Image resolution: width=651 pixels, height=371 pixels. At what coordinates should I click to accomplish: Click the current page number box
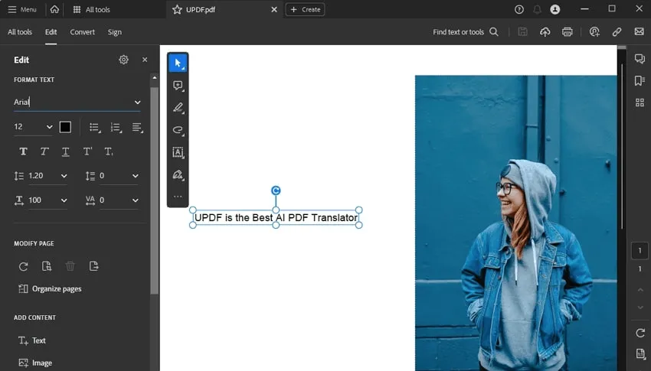pos(640,251)
